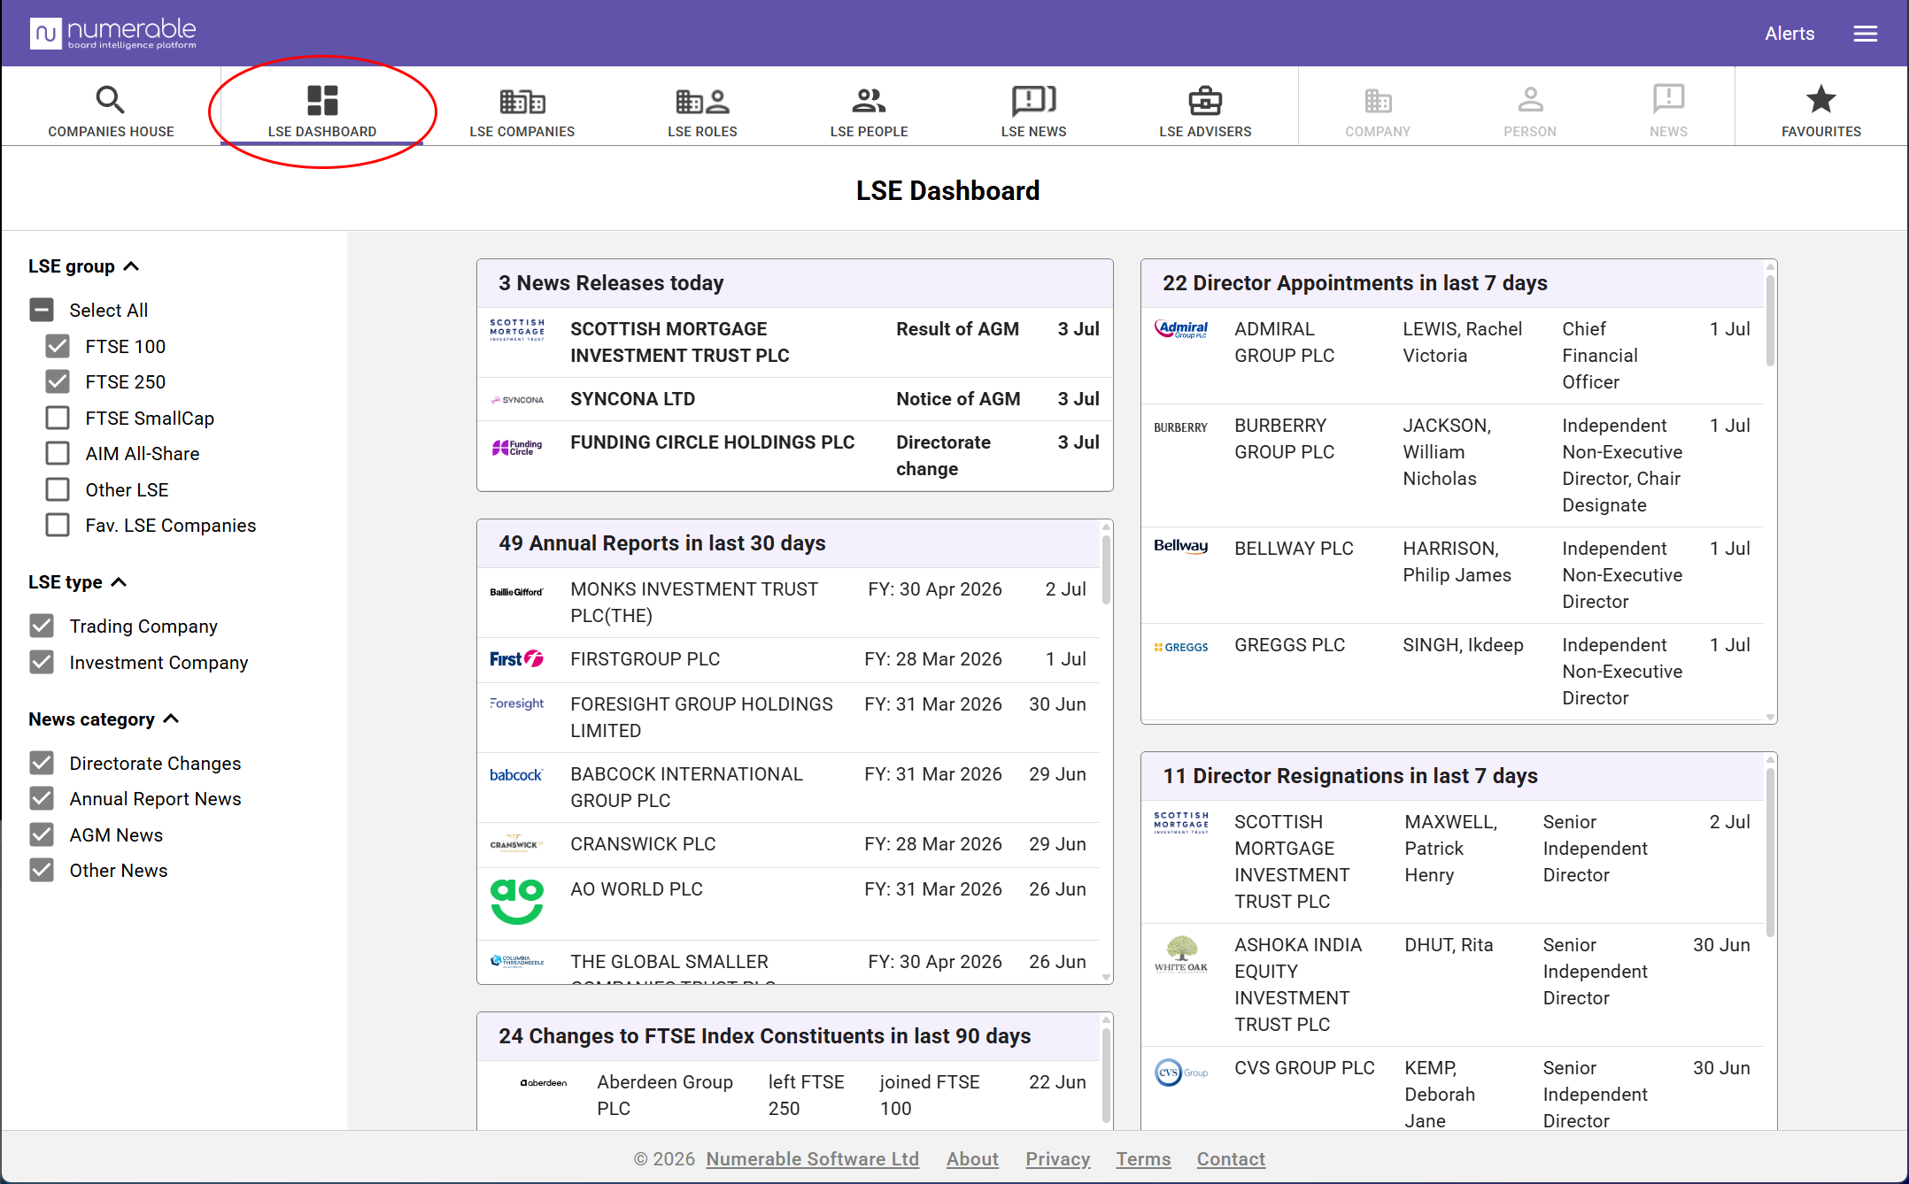Image resolution: width=1909 pixels, height=1184 pixels.
Task: Toggle the Select All checkbox
Action: (42, 310)
